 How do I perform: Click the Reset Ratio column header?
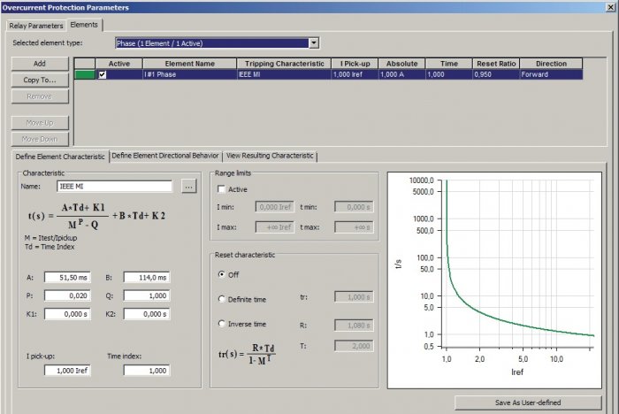coord(496,64)
